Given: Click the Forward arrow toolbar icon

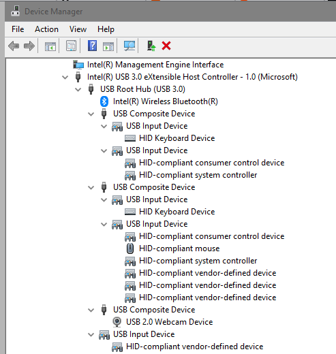Looking at the screenshot, I should pos(29,46).
